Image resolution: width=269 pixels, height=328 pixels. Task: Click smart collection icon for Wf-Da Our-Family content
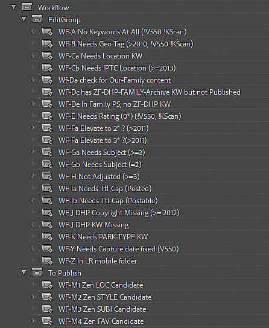click(47, 80)
